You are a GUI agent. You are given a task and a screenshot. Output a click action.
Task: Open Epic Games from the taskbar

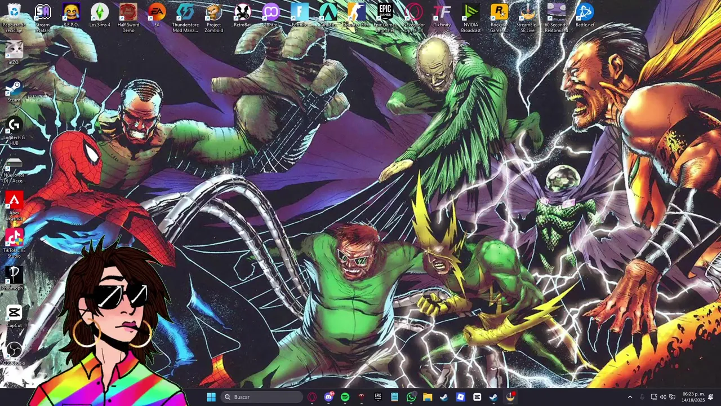point(378,397)
